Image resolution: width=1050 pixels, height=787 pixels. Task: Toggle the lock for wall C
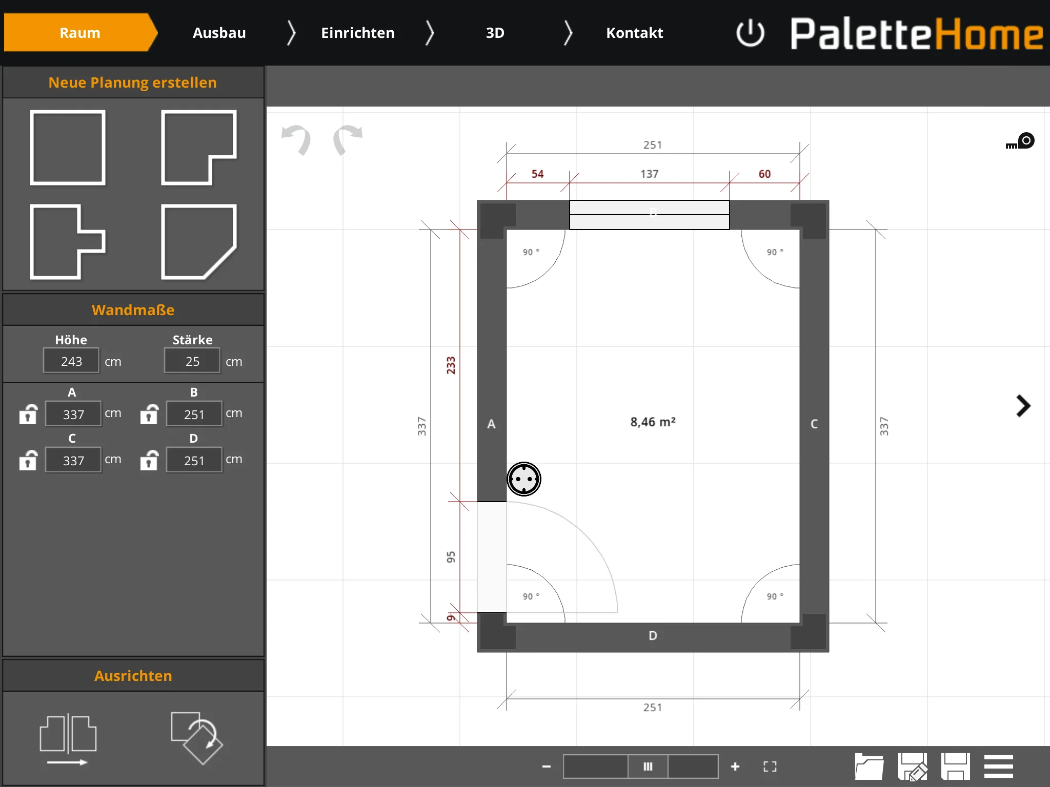tap(28, 460)
